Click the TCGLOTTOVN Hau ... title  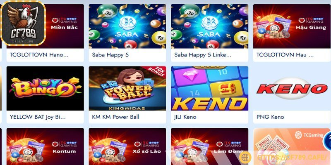point(285,55)
